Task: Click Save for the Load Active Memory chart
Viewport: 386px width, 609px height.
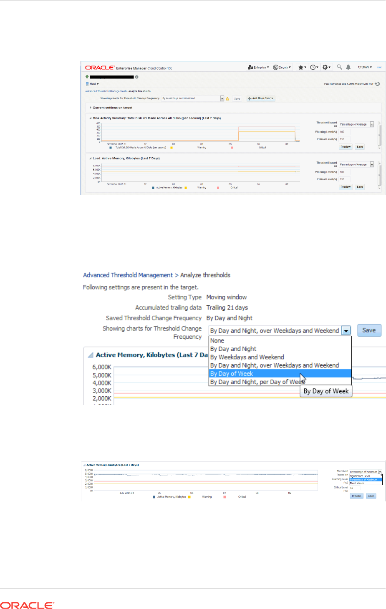Action: [x=360, y=187]
